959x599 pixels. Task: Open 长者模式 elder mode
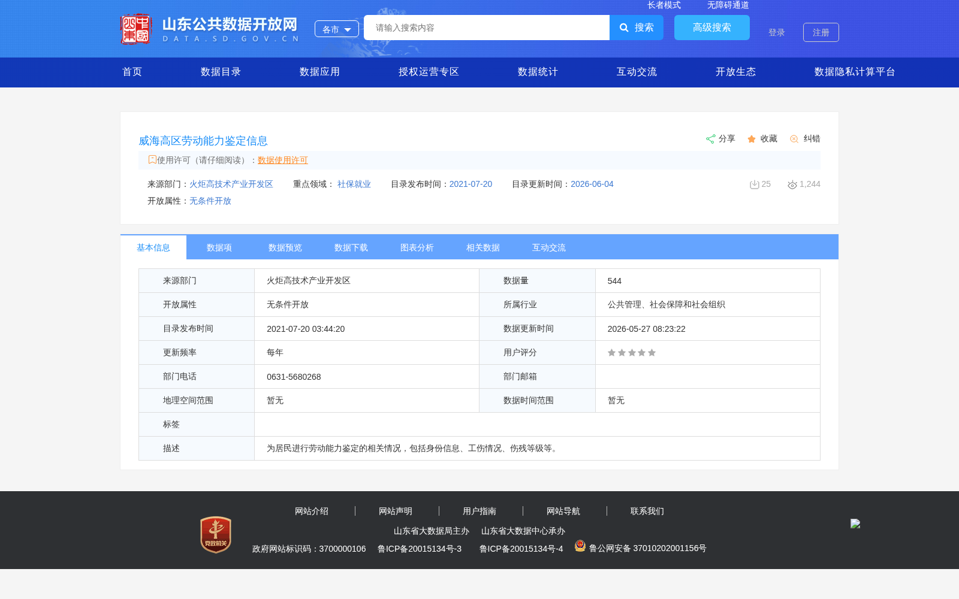pos(664,5)
